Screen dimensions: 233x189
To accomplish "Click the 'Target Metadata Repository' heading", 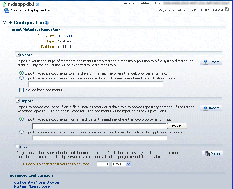I will [35, 29].
